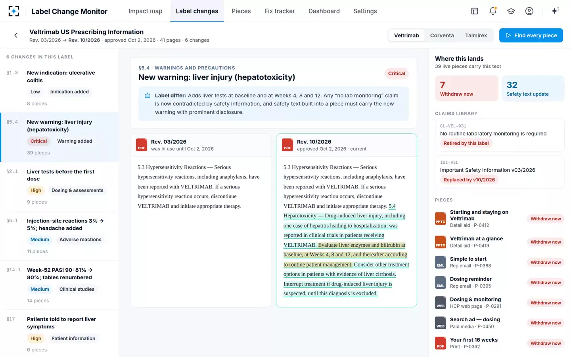Open the layout panel icon in header

coord(475,11)
